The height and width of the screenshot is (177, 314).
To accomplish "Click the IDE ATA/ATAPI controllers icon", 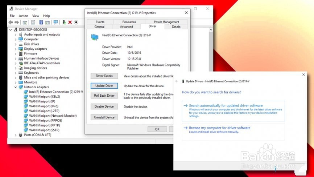I will pos(21,63).
